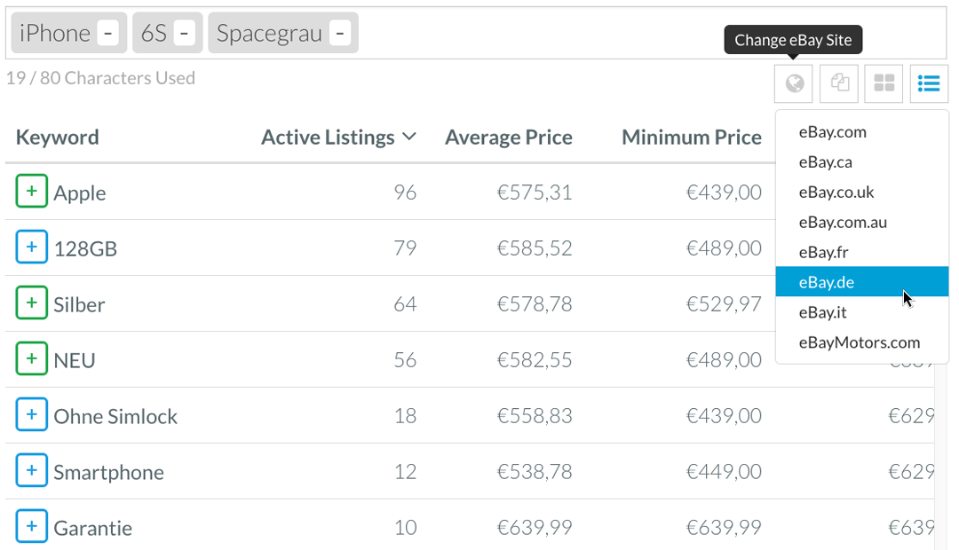Image resolution: width=959 pixels, height=550 pixels.
Task: Add the 128GB keyword with plus icon
Action: click(32, 247)
